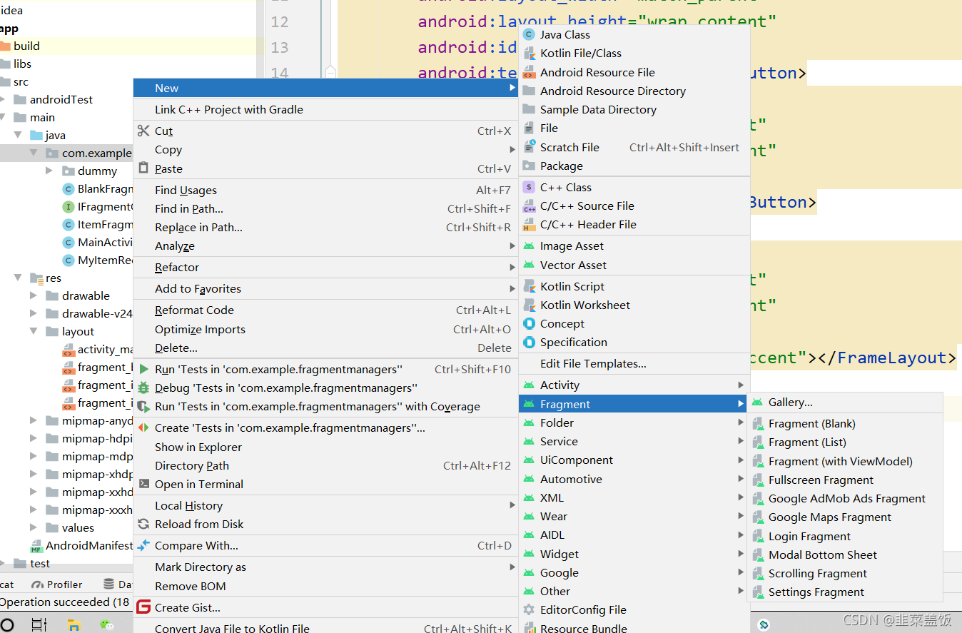Click the green Run Tests play icon
This screenshot has height=633, width=962.
click(x=143, y=370)
